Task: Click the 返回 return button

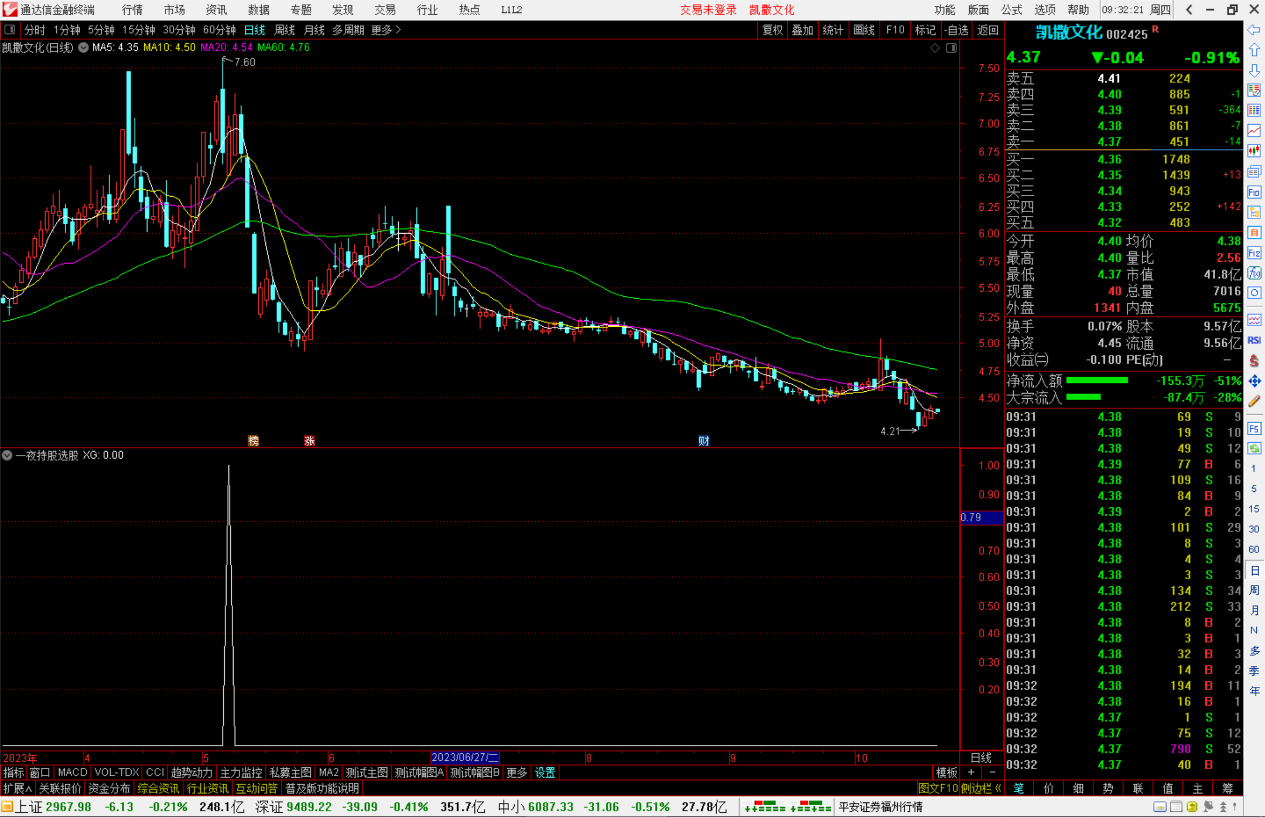Action: point(988,30)
